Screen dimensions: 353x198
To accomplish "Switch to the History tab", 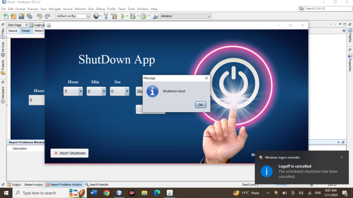I will [39, 31].
